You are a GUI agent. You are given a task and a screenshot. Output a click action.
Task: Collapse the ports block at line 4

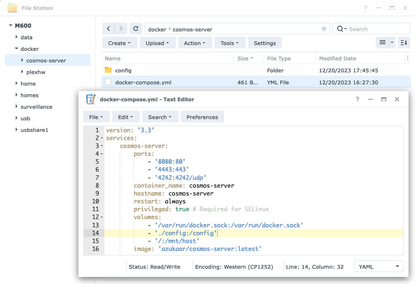pos(102,154)
